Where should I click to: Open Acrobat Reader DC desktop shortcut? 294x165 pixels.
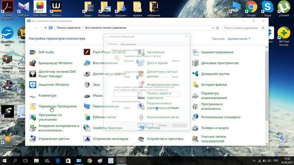[7, 10]
